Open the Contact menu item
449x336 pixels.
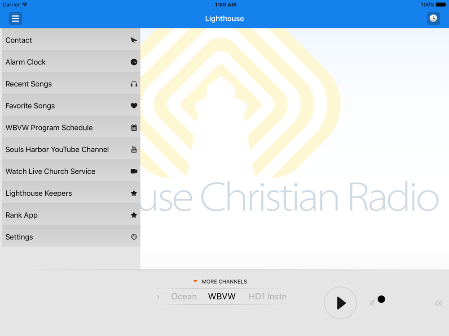pos(71,39)
